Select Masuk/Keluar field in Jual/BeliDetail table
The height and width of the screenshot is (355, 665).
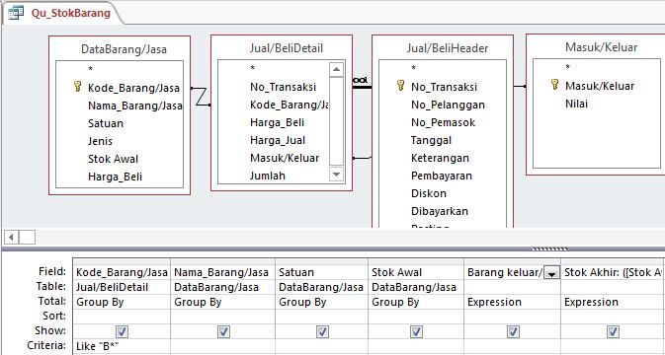285,158
